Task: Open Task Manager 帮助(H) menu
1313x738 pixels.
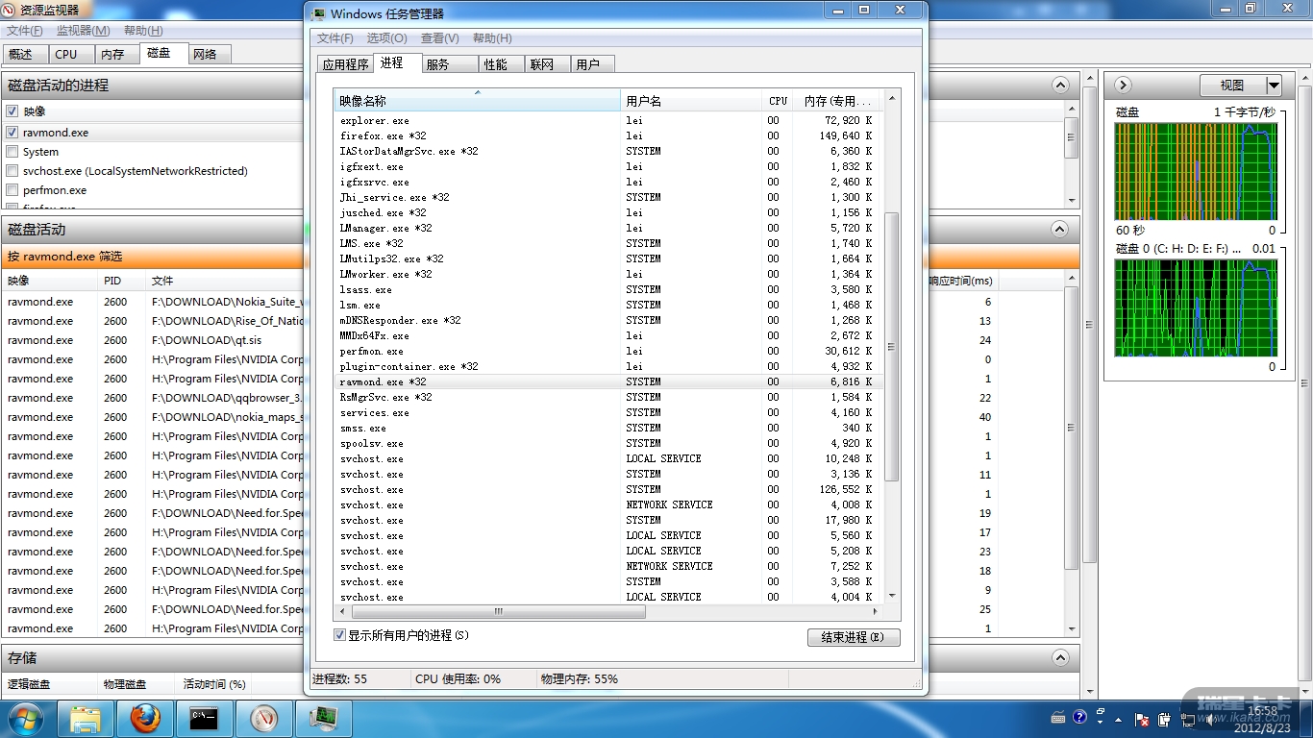Action: (x=492, y=38)
